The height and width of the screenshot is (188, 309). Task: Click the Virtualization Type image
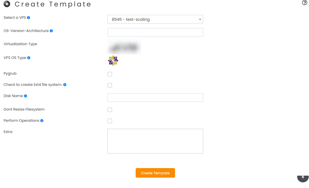(x=124, y=47)
